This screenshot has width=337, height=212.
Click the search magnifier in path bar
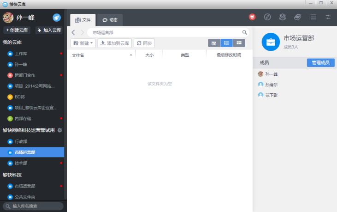pos(245,32)
